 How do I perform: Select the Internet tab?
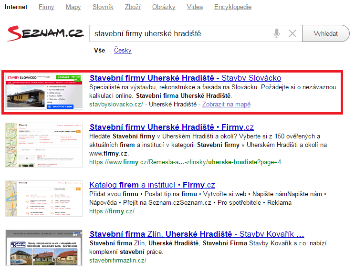[x=16, y=7]
